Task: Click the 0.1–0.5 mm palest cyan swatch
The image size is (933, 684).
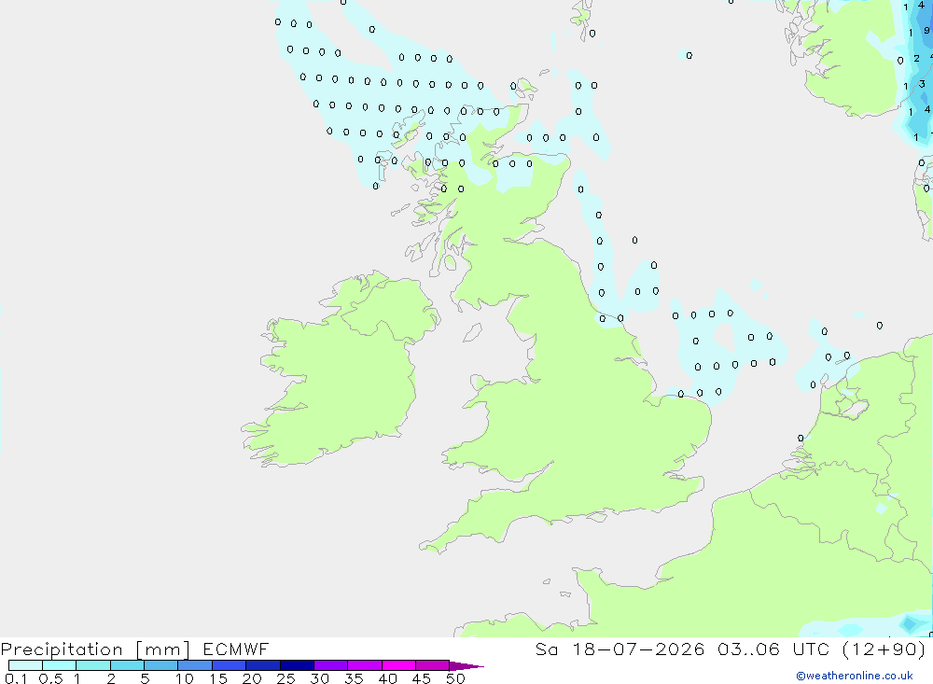Action: coord(25,665)
